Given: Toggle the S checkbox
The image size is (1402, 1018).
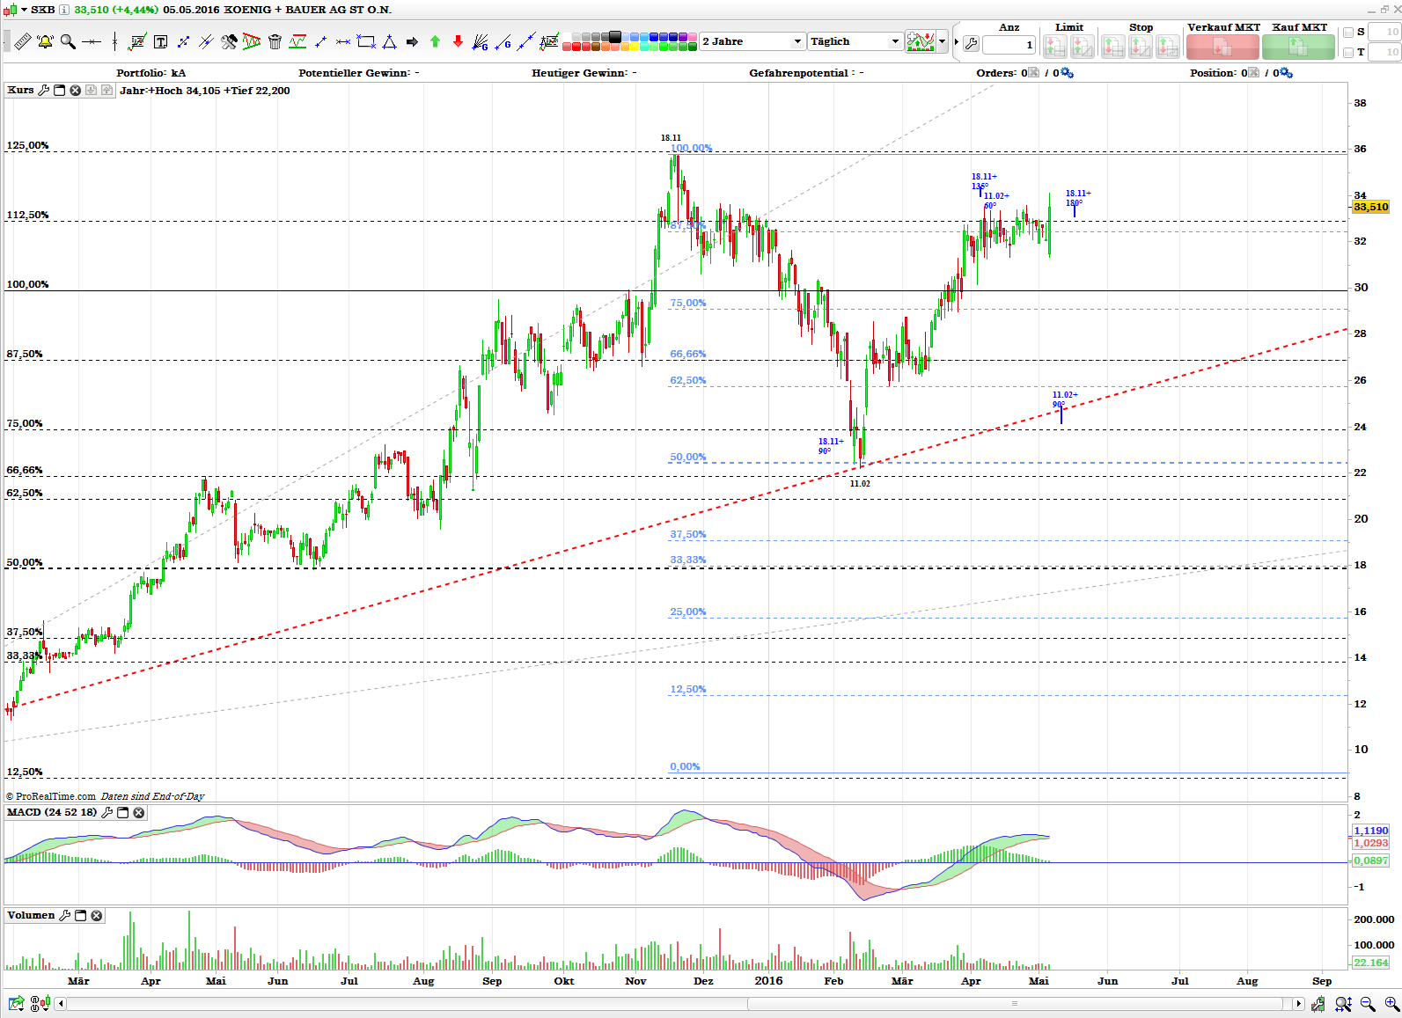Looking at the screenshot, I should pos(1348,33).
